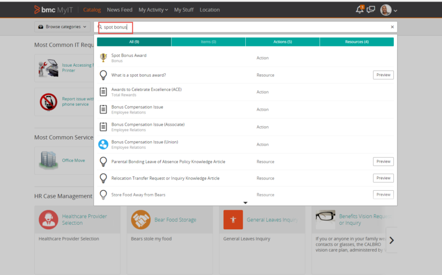Switch to the Resources (4) tab

[356, 42]
